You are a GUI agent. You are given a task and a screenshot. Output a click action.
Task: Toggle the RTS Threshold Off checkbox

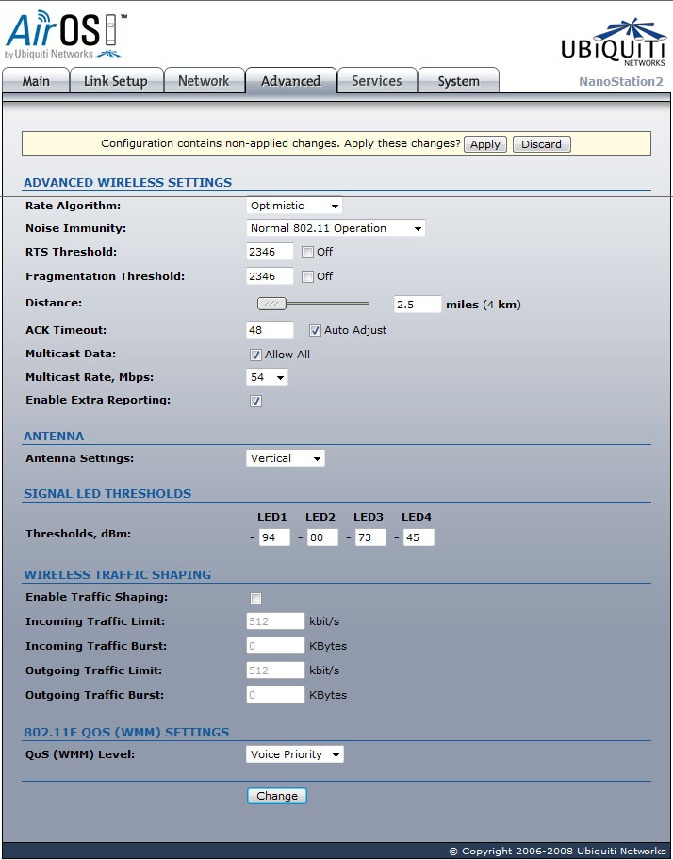(x=308, y=252)
